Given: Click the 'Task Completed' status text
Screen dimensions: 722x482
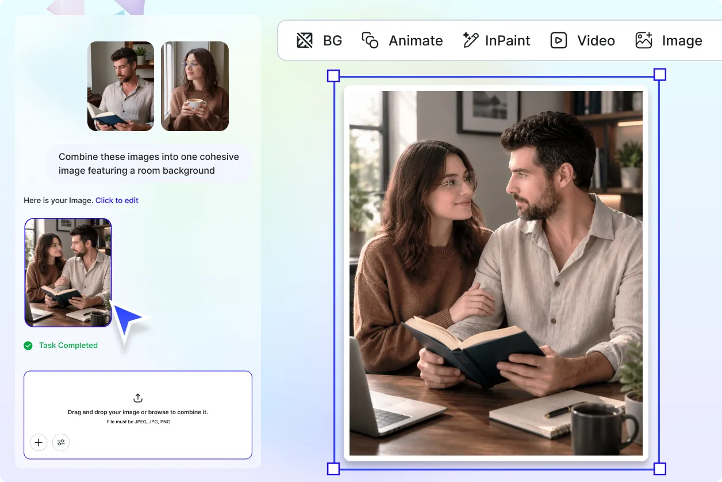Looking at the screenshot, I should click(x=68, y=346).
